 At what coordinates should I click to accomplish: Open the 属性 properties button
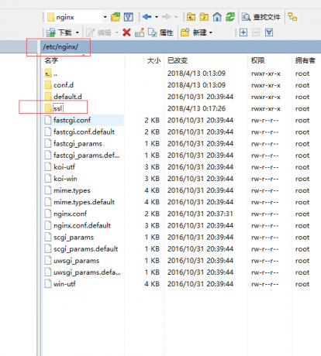coord(160,33)
